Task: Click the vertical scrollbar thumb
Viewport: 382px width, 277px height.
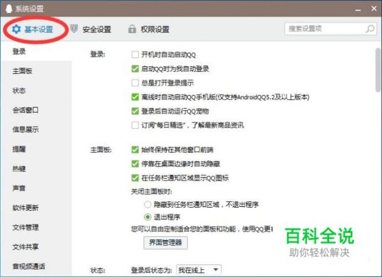Action: point(378,70)
